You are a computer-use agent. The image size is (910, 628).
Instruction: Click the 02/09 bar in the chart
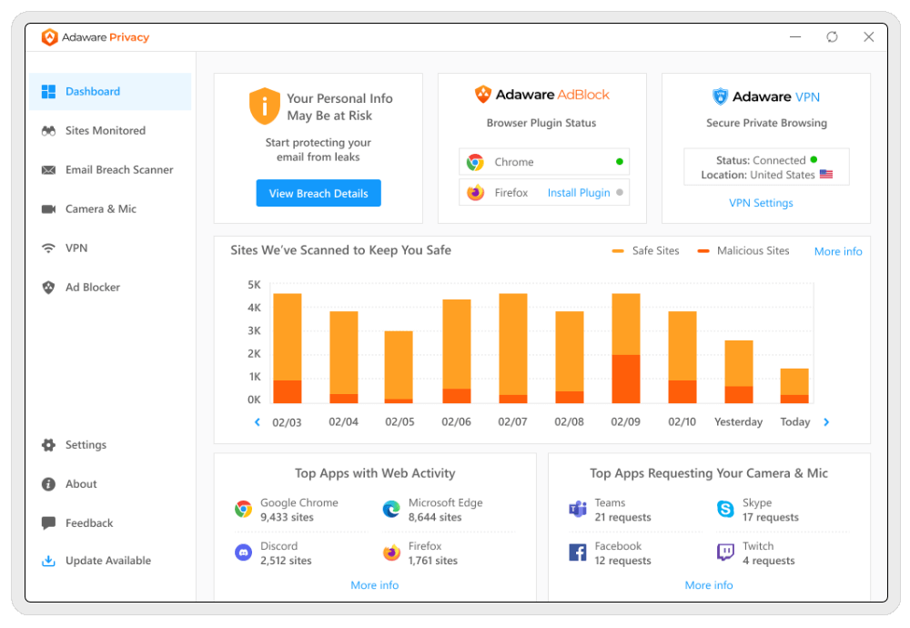click(625, 348)
